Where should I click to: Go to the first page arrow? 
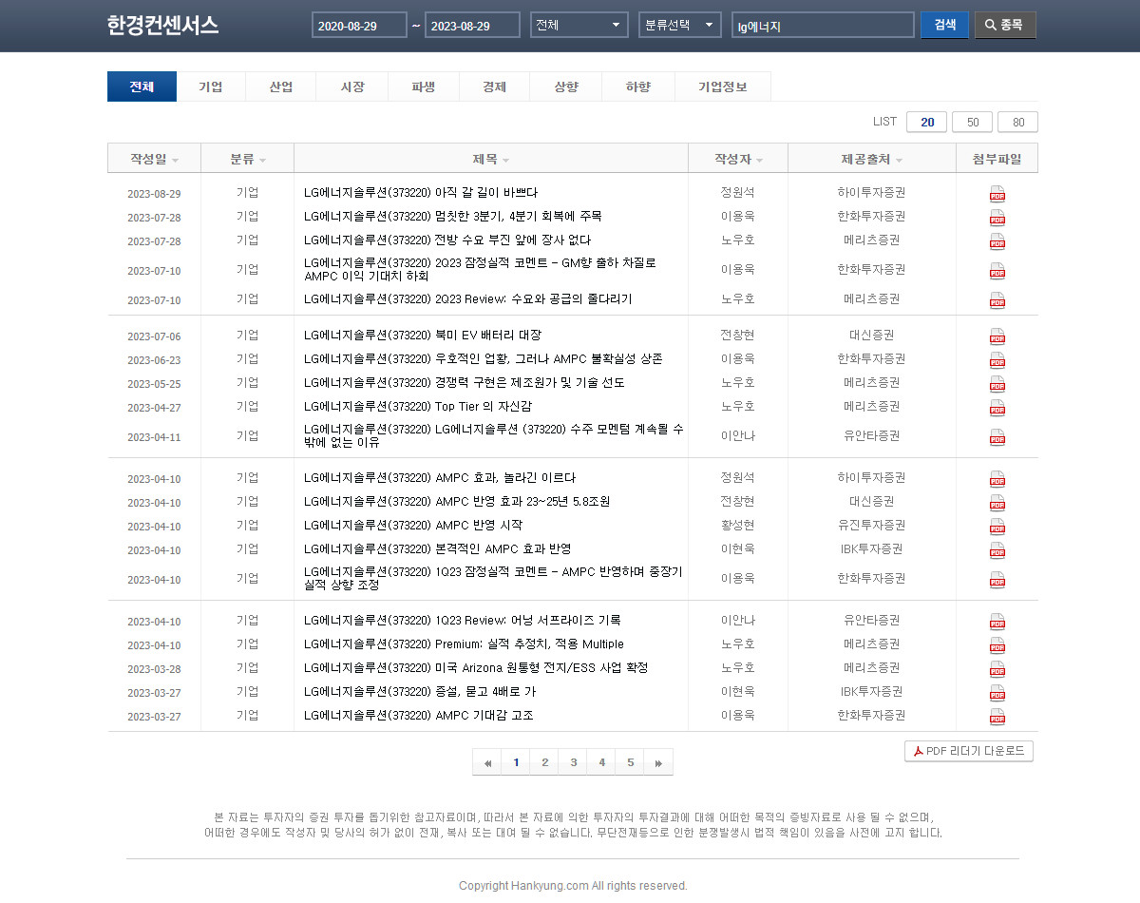pos(487,762)
